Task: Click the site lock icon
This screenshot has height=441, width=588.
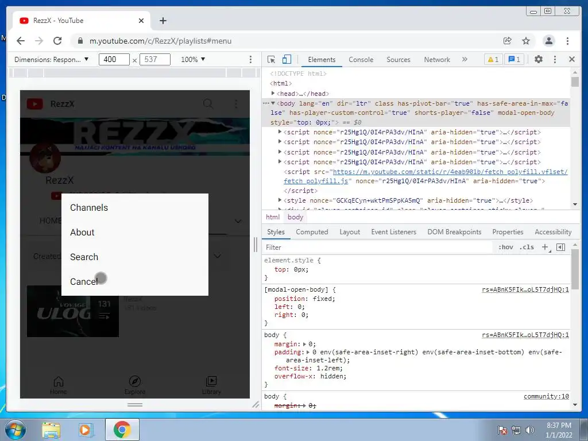Action: (80, 41)
